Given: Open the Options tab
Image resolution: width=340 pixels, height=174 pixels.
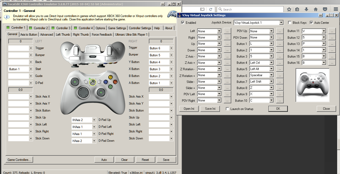Looking at the screenshot, I should (x=100, y=28).
